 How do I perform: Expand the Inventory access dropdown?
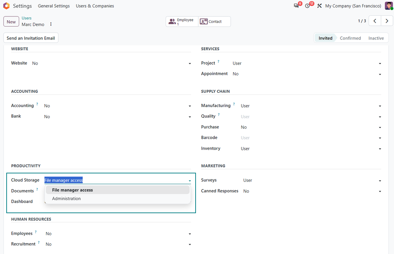coord(380,149)
